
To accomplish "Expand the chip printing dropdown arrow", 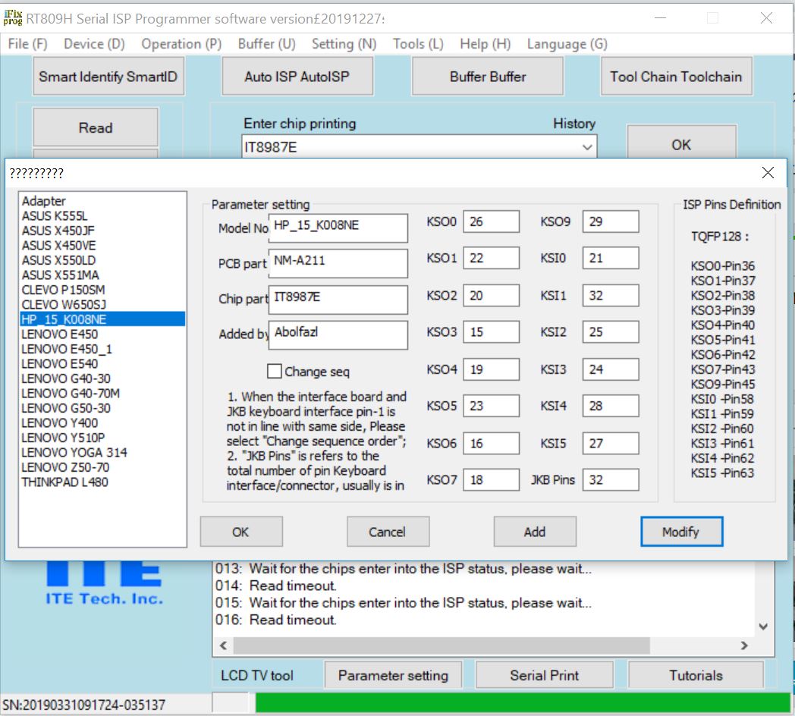I will point(587,148).
